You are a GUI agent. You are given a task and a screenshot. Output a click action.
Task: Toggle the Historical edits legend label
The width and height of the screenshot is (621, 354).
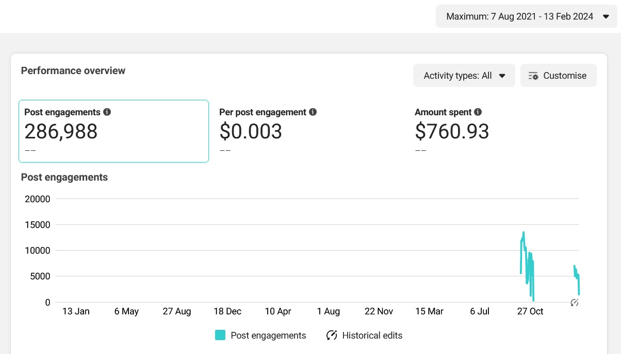coord(372,335)
